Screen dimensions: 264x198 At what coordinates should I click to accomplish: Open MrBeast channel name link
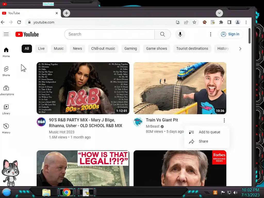(x=153, y=126)
